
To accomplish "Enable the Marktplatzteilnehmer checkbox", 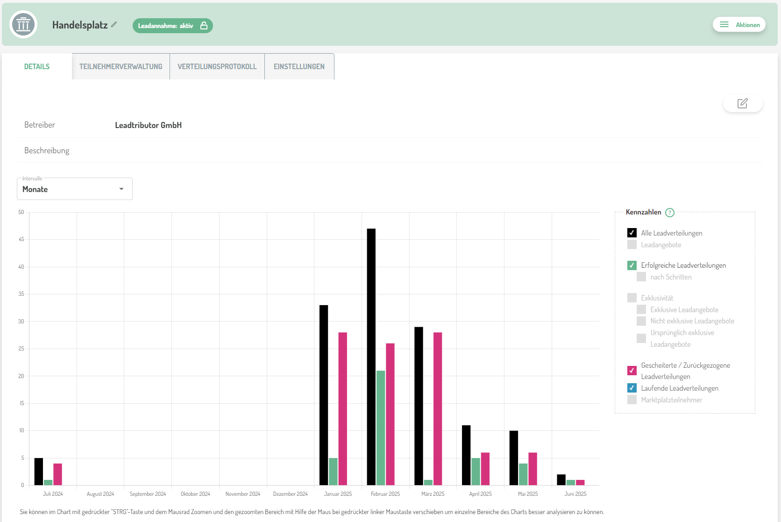I will tap(632, 400).
